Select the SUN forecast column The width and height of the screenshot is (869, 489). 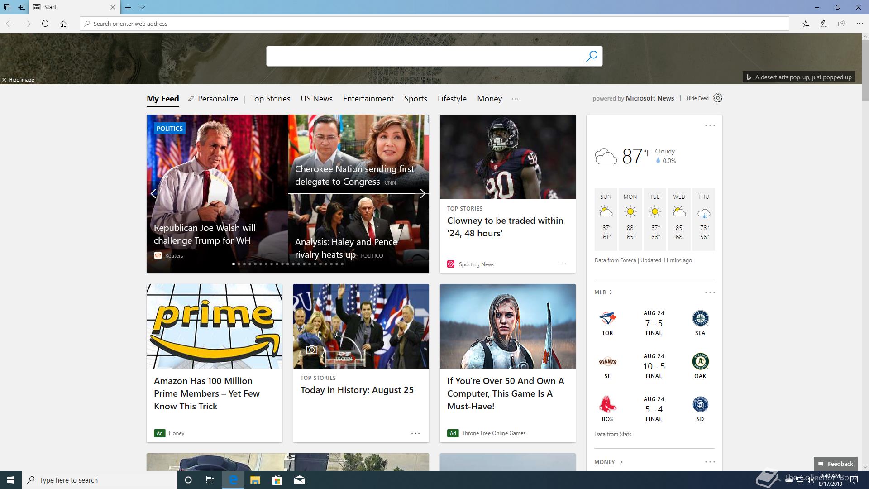click(x=606, y=219)
